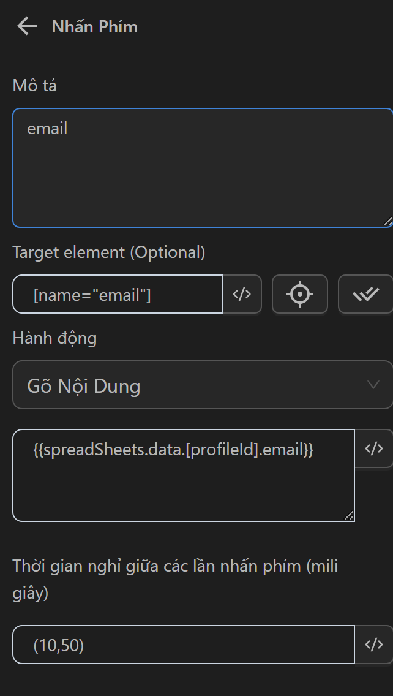Click the Target element (Optional) label
This screenshot has height=696, width=393.
109,252
